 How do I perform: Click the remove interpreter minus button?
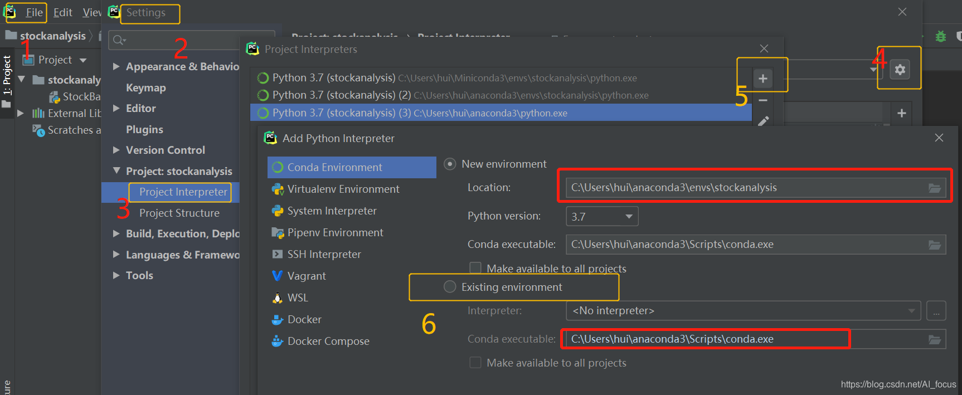pos(763,100)
